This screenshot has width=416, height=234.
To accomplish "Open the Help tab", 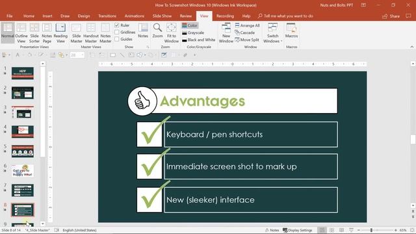I will (246, 16).
